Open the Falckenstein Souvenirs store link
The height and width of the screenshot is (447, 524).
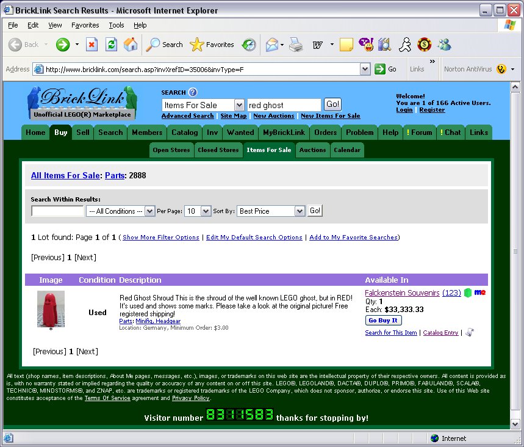click(402, 293)
